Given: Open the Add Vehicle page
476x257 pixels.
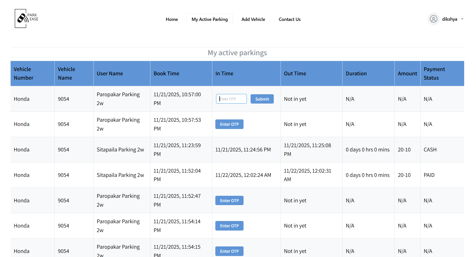Looking at the screenshot, I should pos(253,19).
